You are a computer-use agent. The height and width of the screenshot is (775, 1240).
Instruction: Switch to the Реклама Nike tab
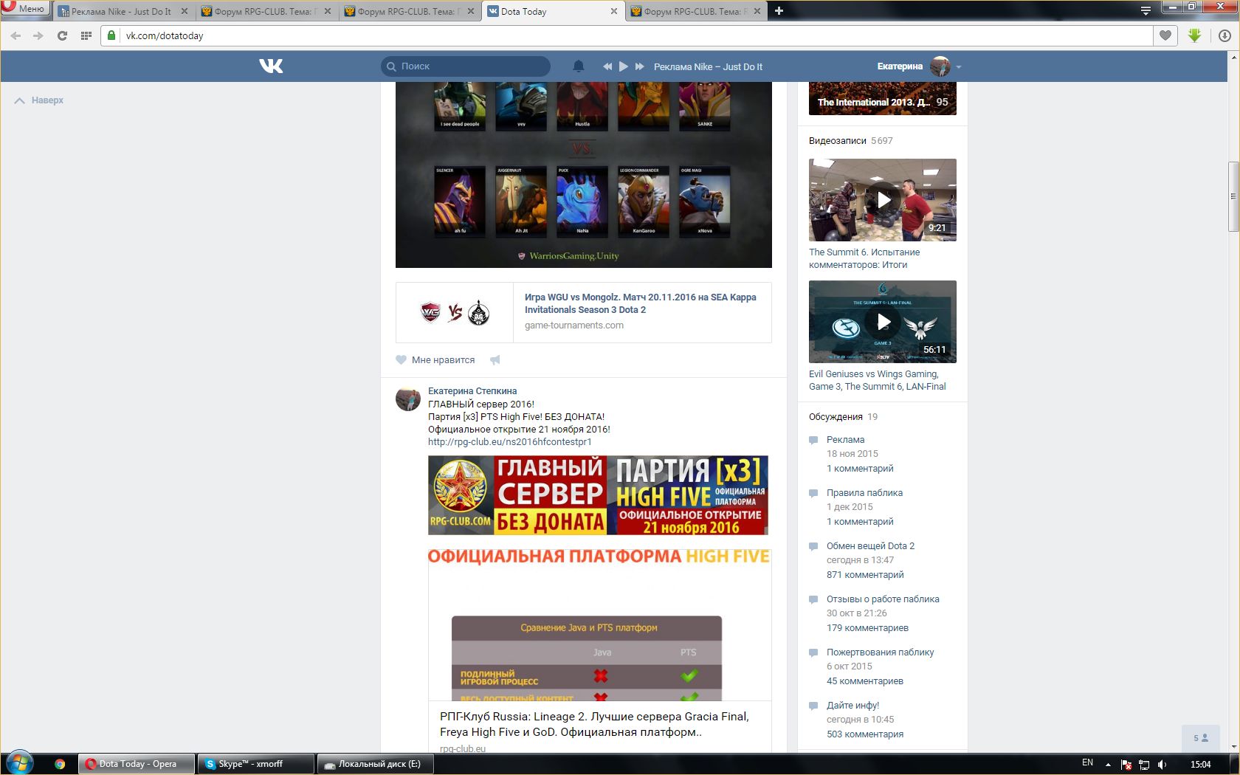(x=122, y=12)
